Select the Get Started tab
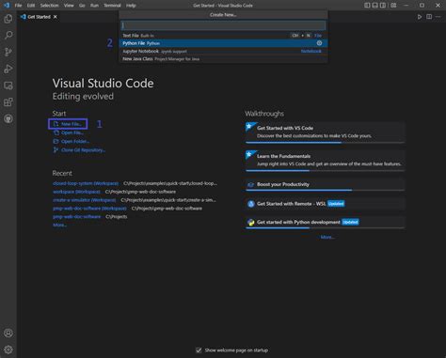Image resolution: width=446 pixels, height=358 pixels. (39, 17)
